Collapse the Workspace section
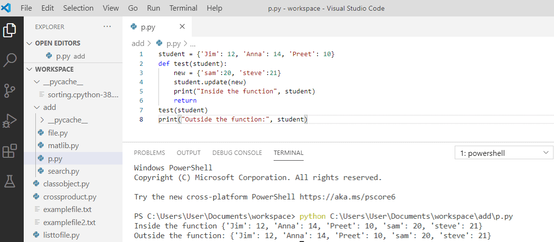The width and height of the screenshot is (554, 242). pos(30,69)
